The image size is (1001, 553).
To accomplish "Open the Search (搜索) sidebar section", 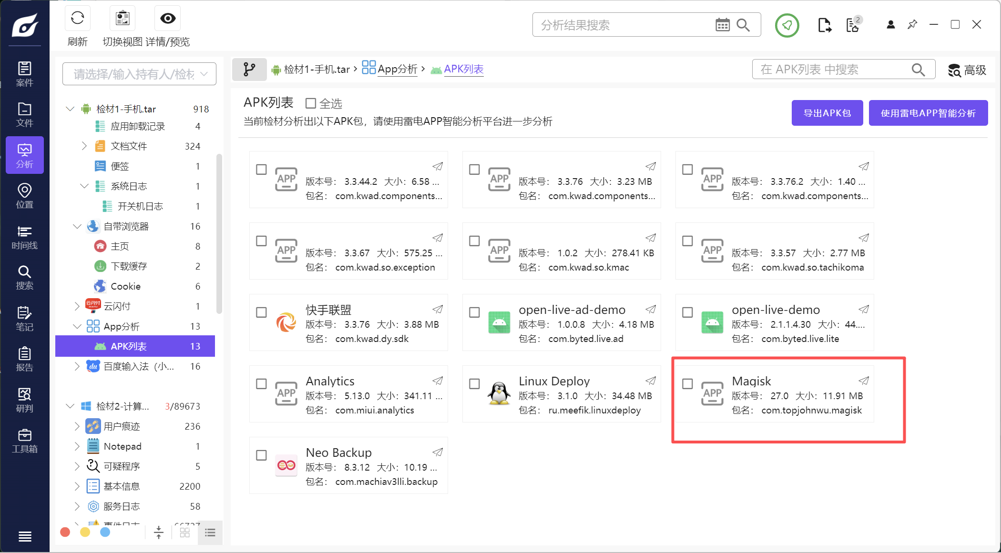I will (x=25, y=278).
